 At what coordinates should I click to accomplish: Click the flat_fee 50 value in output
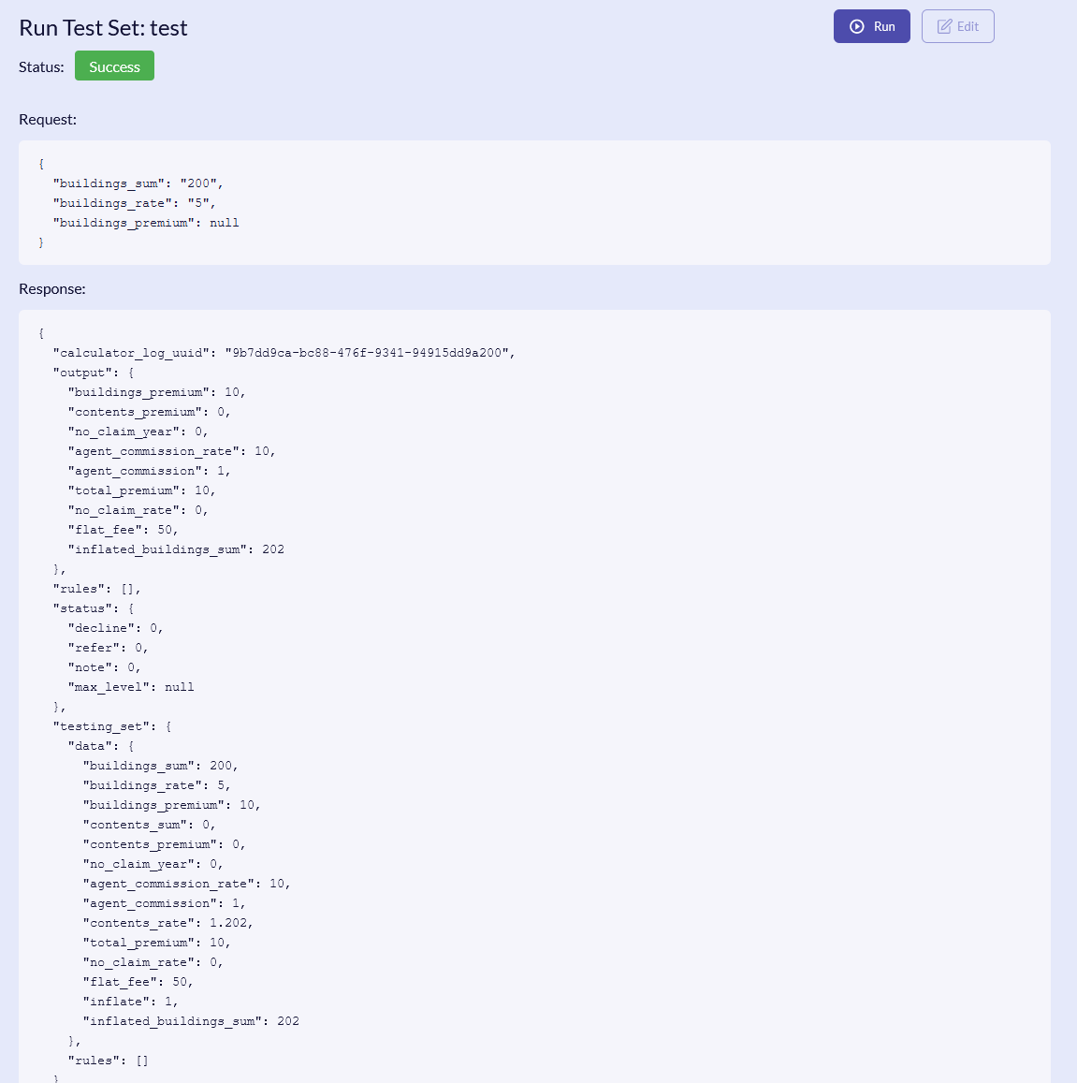[166, 530]
